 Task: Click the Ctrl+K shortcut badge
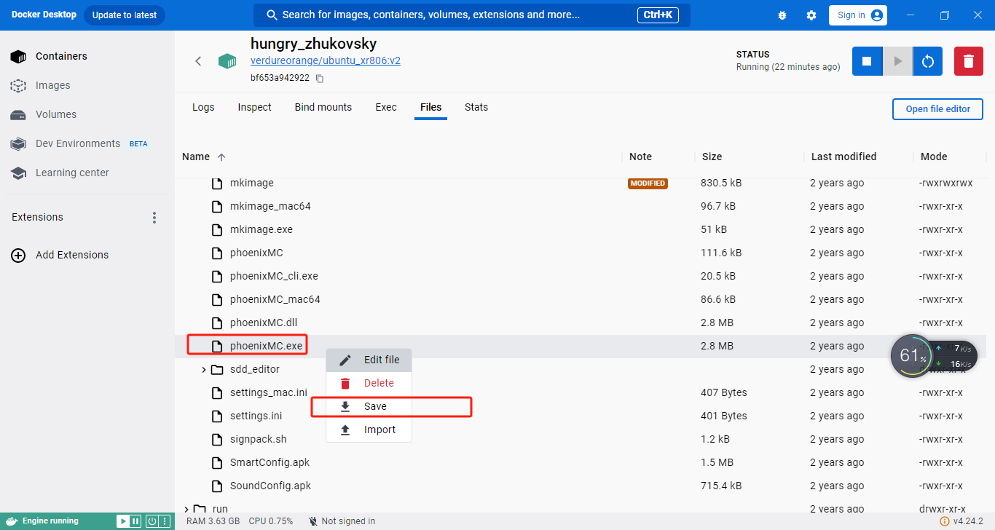[x=658, y=15]
